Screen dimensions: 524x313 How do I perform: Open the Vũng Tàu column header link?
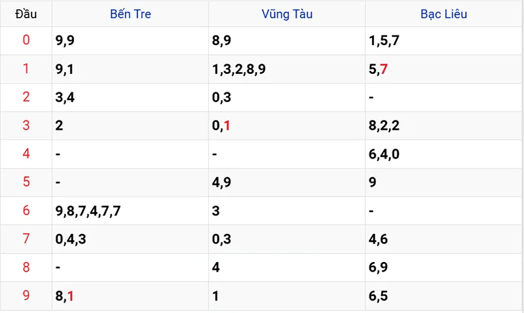(x=287, y=14)
